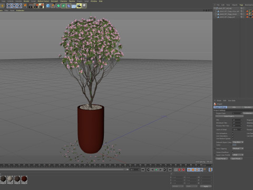Open the Tags menu in Object Manager

coord(241,5)
